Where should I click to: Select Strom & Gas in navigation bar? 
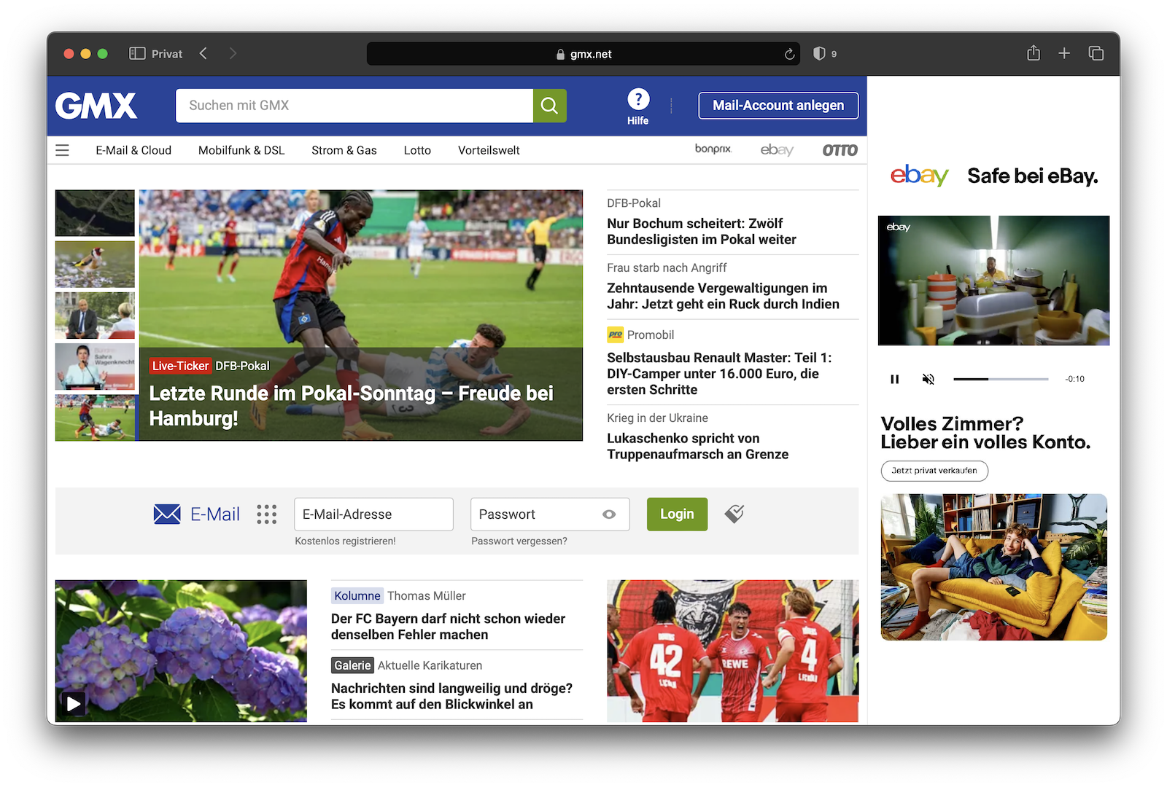click(x=344, y=150)
